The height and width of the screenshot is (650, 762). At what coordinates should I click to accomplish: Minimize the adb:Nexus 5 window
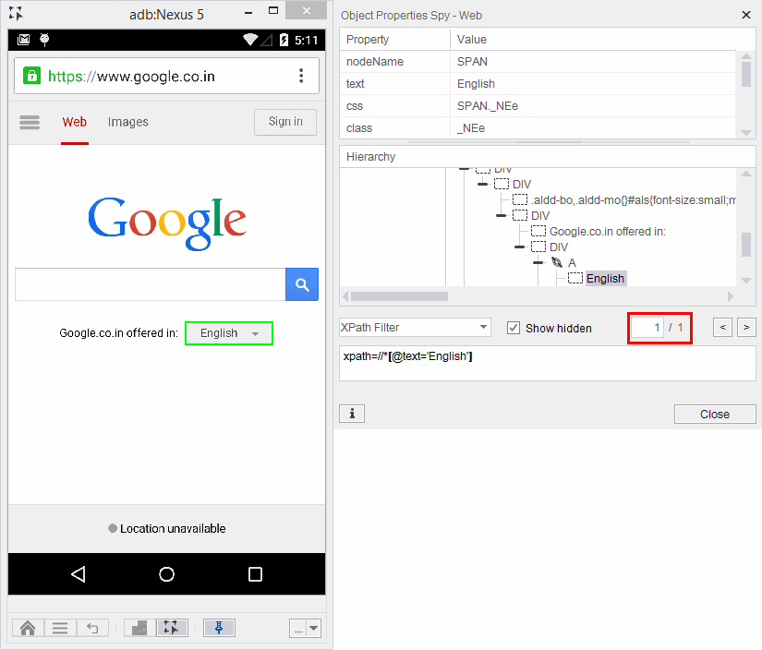coord(248,12)
